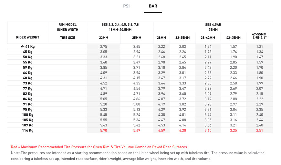Click the RIDER WEIGHT header cell
The height and width of the screenshot is (165, 281).
[x=27, y=38]
